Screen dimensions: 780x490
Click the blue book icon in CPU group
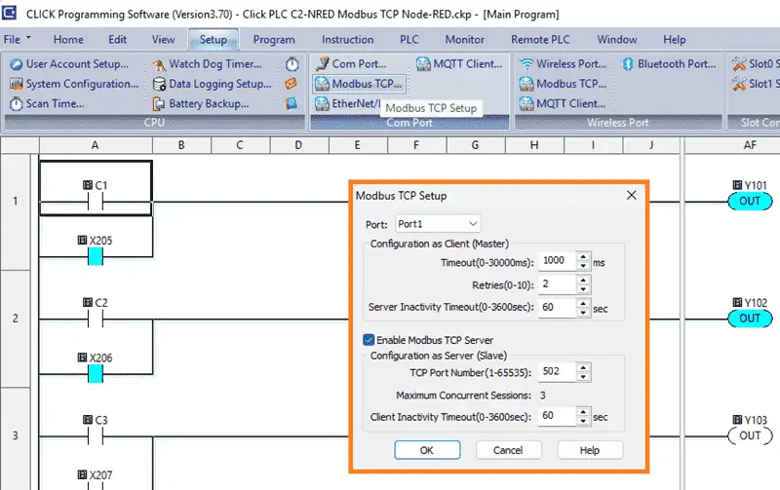click(x=292, y=103)
